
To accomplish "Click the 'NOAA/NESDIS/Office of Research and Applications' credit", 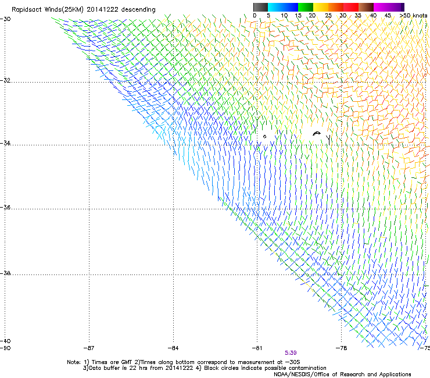I will (x=342, y=374).
